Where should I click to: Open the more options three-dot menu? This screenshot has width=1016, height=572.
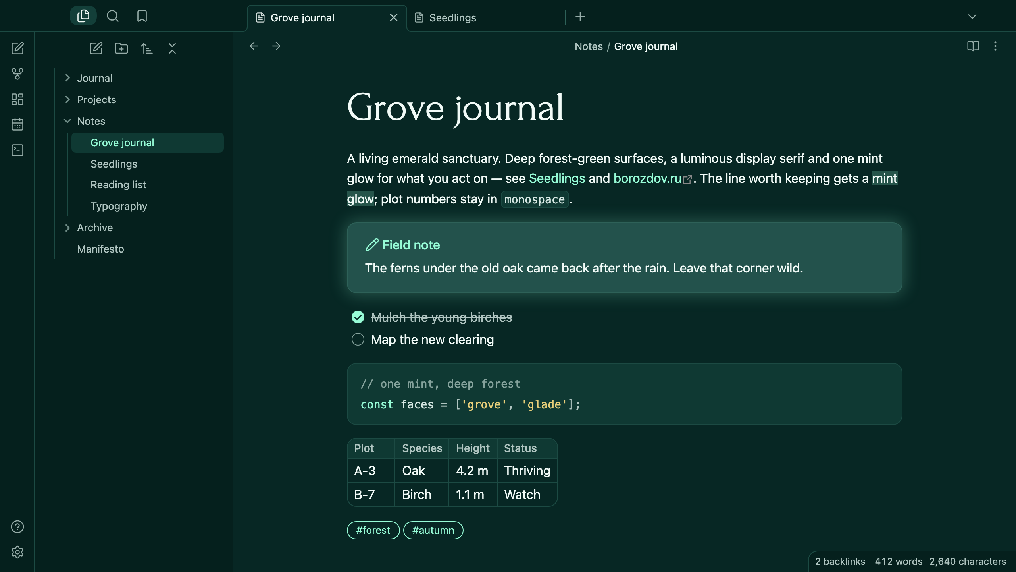(x=995, y=46)
